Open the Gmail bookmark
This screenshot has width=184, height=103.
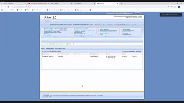pos(12,10)
